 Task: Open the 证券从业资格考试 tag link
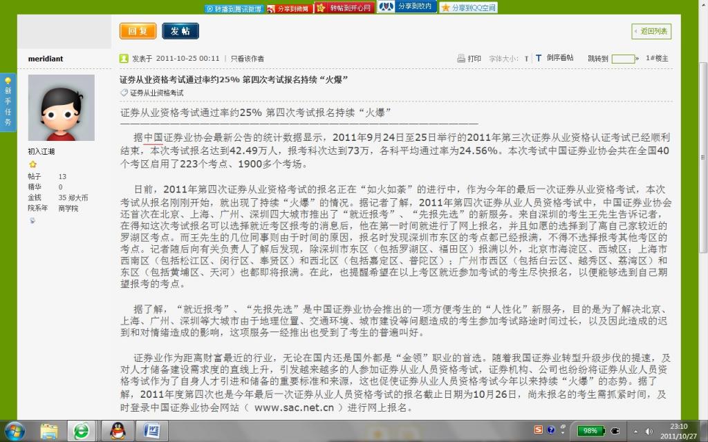pyautogui.click(x=156, y=93)
